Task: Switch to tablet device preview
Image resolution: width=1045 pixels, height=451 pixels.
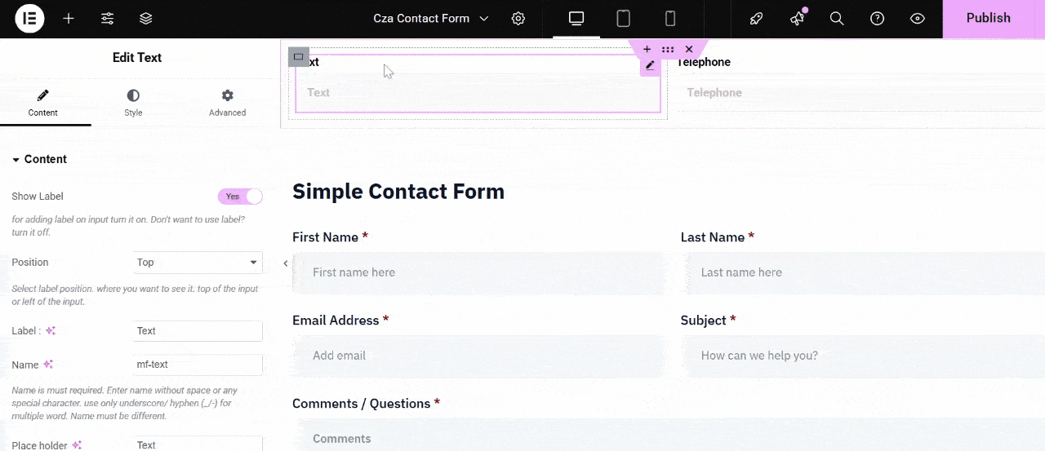Action: (623, 19)
